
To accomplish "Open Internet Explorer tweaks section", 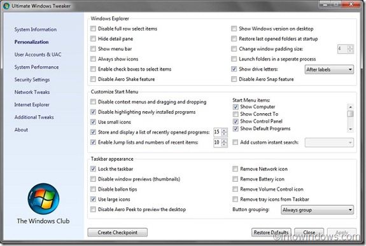I will [32, 105].
